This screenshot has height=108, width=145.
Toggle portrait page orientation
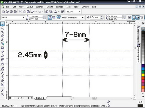(50, 18)
